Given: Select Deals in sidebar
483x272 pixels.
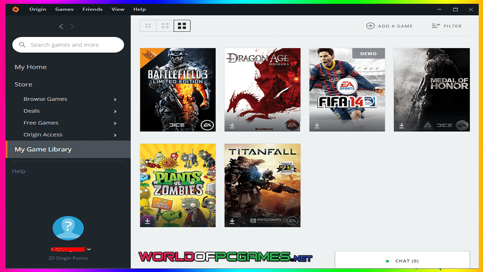Looking at the screenshot, I should [x=32, y=110].
